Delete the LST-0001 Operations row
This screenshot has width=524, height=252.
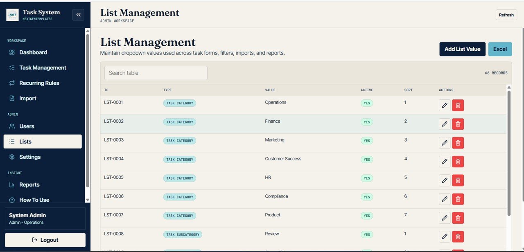click(x=458, y=106)
